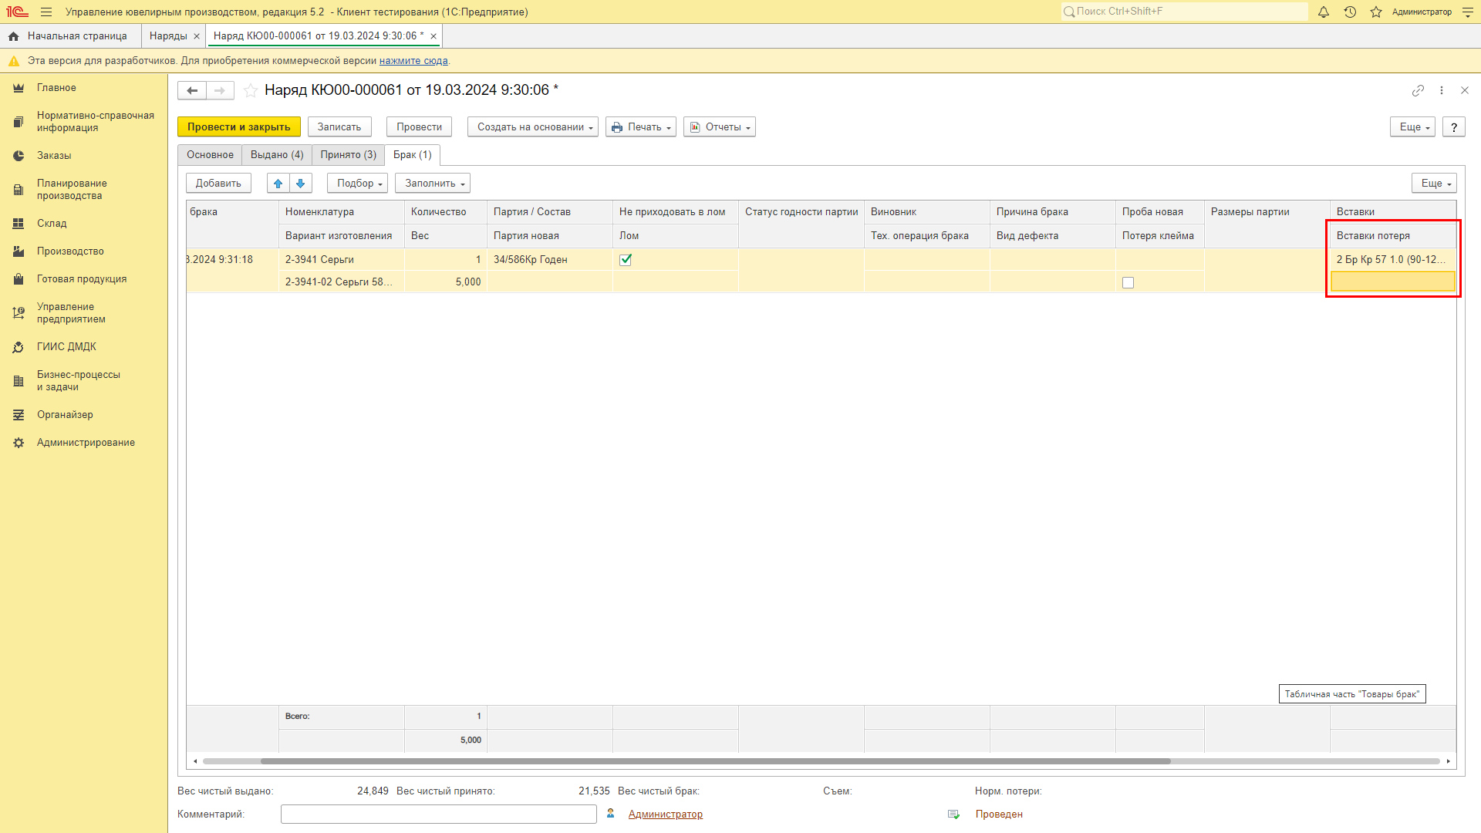Click the Склад grid sidebar icon

[19, 224]
